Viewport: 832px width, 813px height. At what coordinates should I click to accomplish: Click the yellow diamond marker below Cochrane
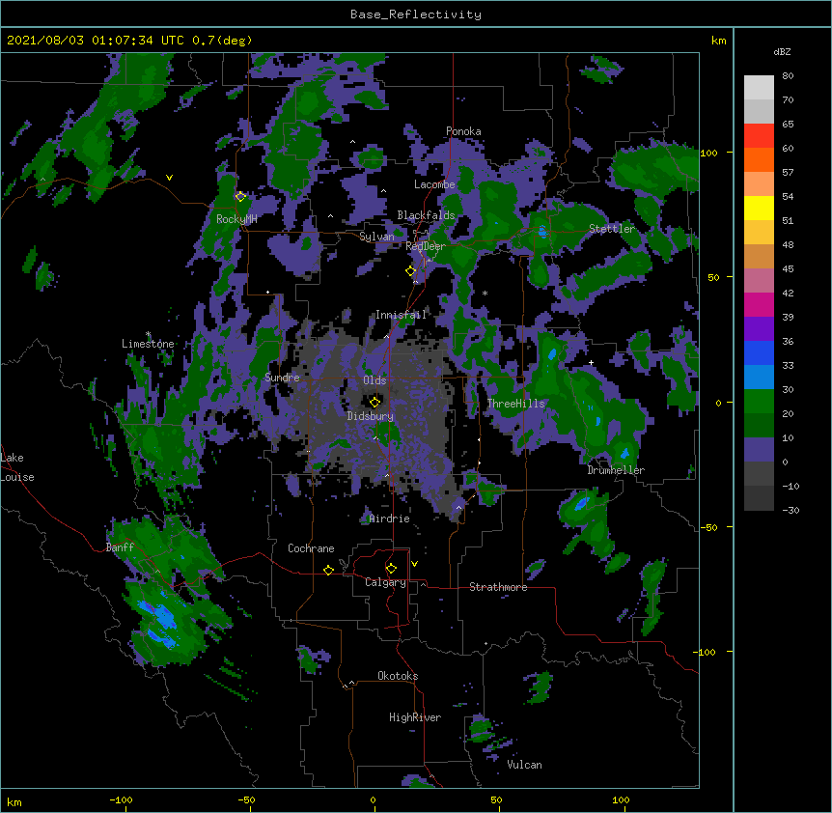click(328, 570)
